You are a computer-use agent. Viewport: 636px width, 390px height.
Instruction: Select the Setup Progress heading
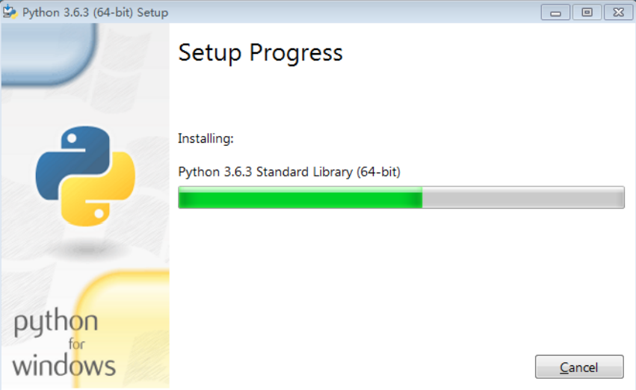point(260,53)
